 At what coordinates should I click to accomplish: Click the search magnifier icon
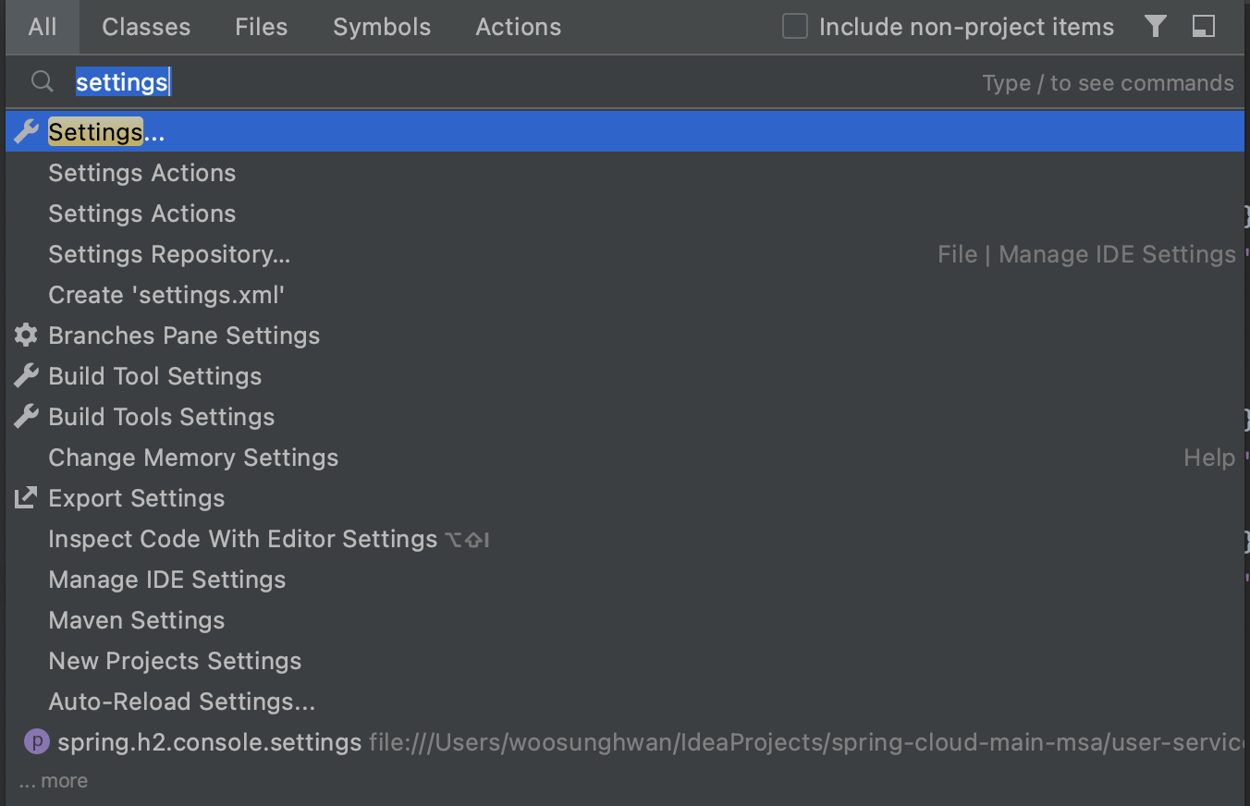click(42, 82)
